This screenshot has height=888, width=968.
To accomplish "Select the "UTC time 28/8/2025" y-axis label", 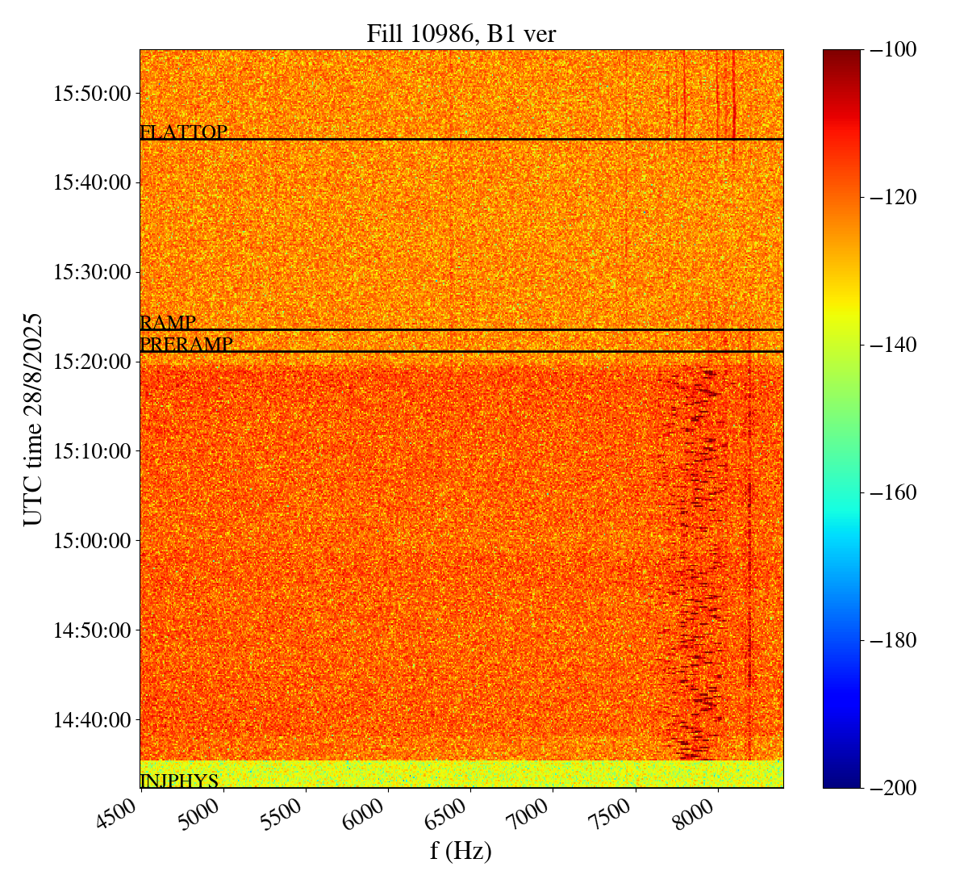I will tap(33, 418).
